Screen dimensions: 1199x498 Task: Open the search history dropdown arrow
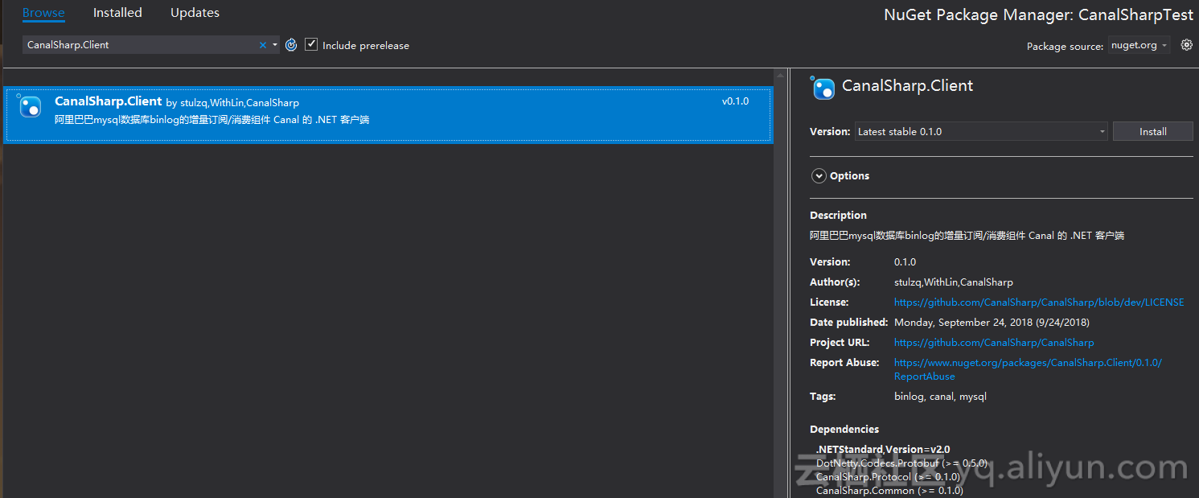tap(275, 45)
